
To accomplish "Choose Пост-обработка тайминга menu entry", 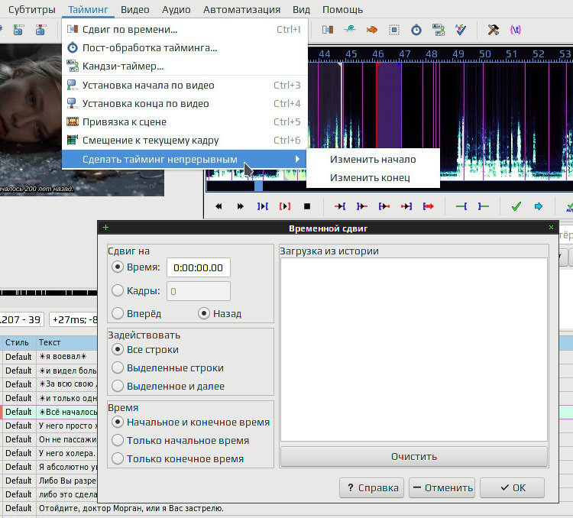I will click(x=185, y=47).
